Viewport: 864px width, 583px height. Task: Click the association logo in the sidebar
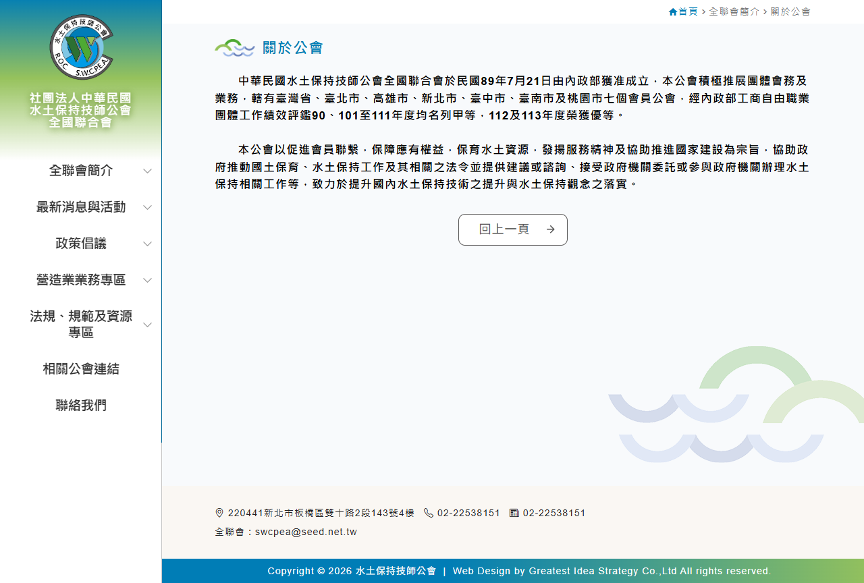(81, 47)
